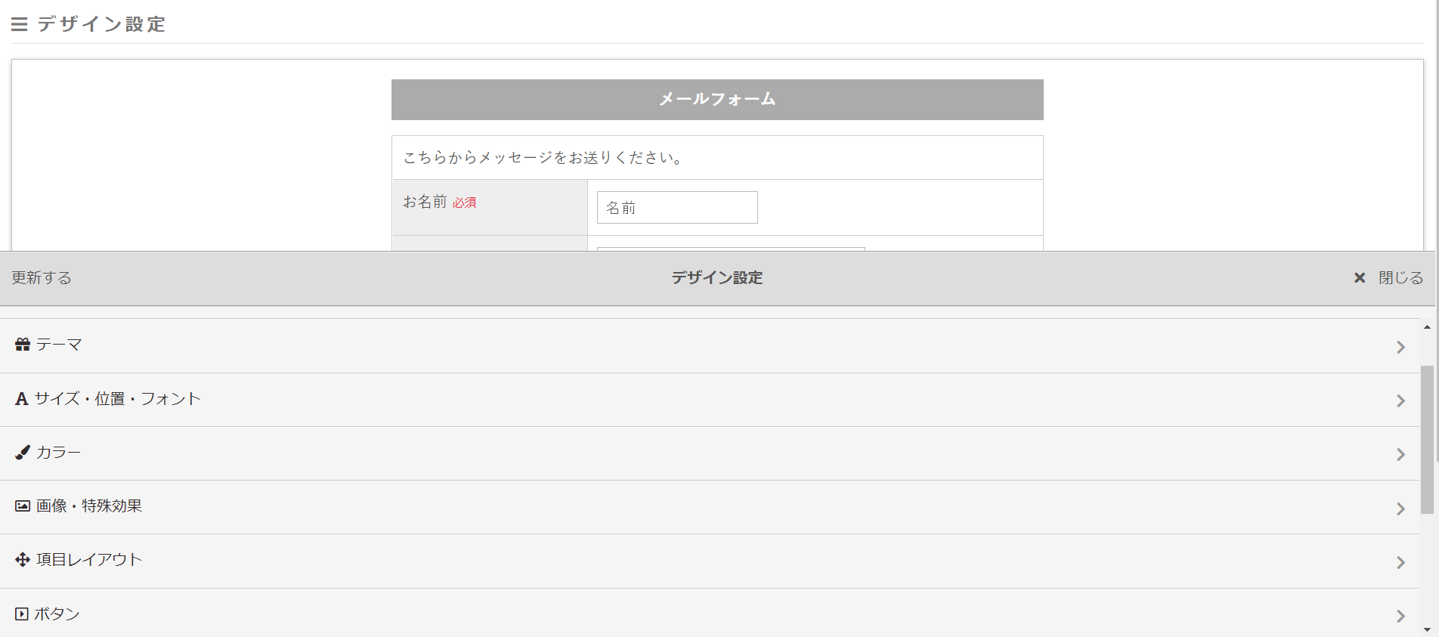Click the X icon to close panel

(1360, 278)
